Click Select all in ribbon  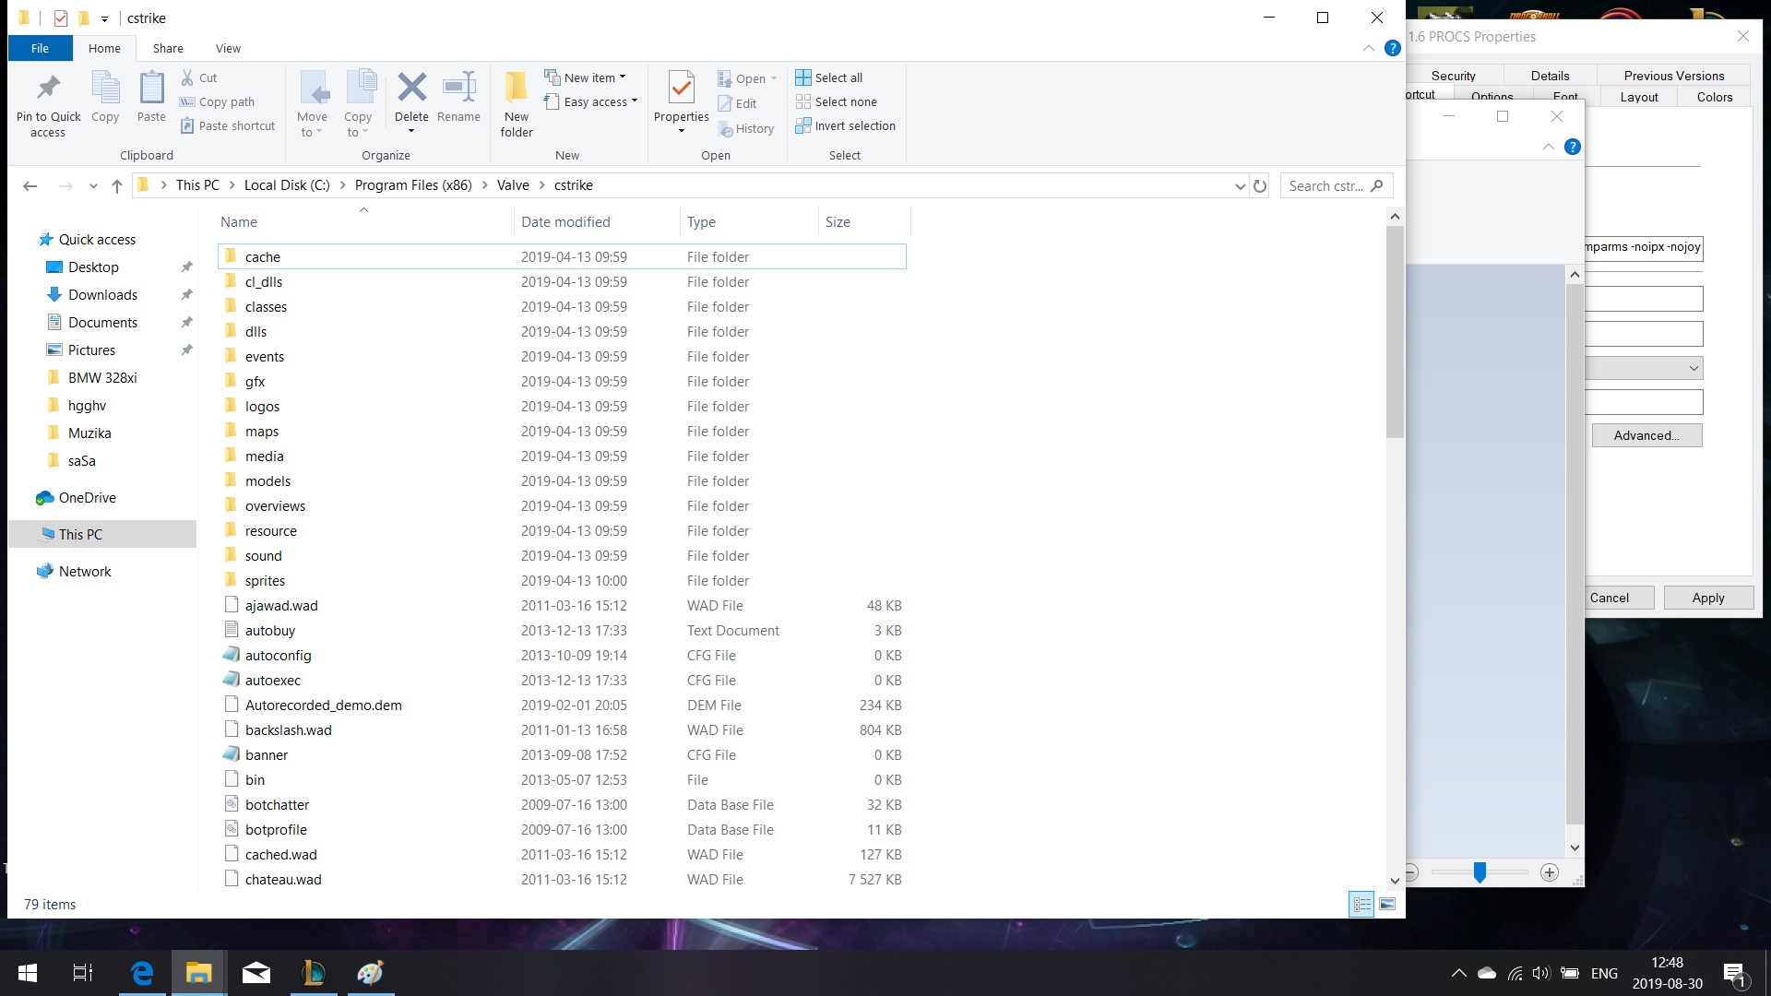(829, 77)
